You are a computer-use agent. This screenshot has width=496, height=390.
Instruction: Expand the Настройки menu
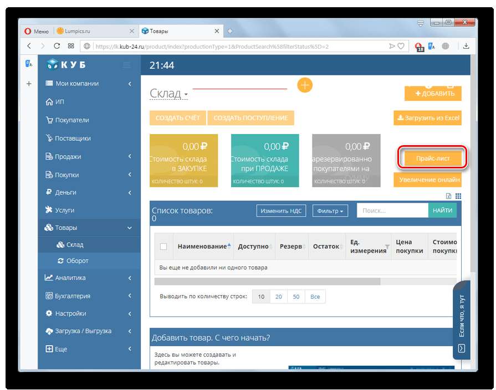(x=89, y=314)
